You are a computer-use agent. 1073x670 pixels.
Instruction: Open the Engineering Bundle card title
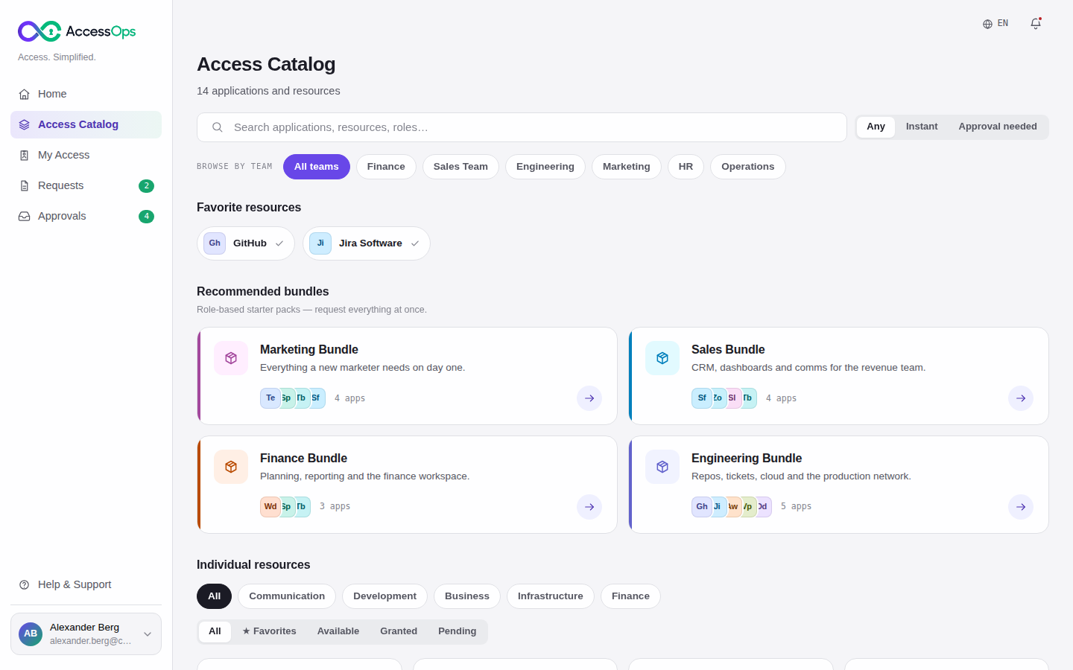[747, 458]
